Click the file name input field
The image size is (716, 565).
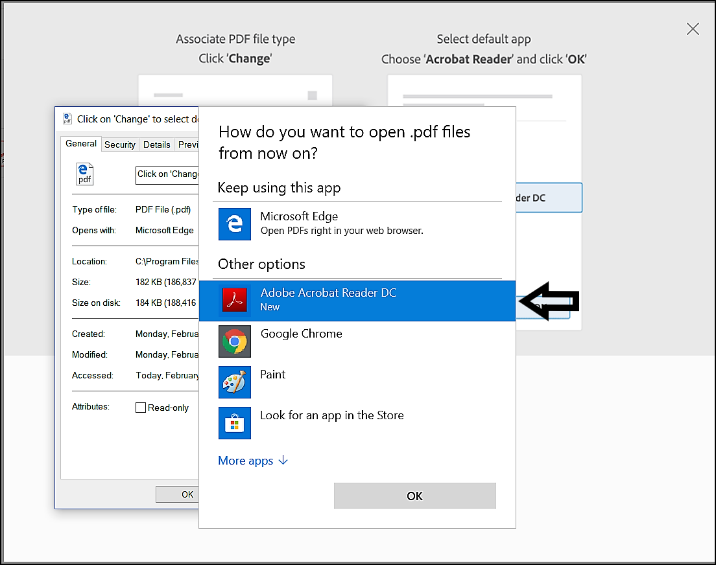[x=167, y=175]
